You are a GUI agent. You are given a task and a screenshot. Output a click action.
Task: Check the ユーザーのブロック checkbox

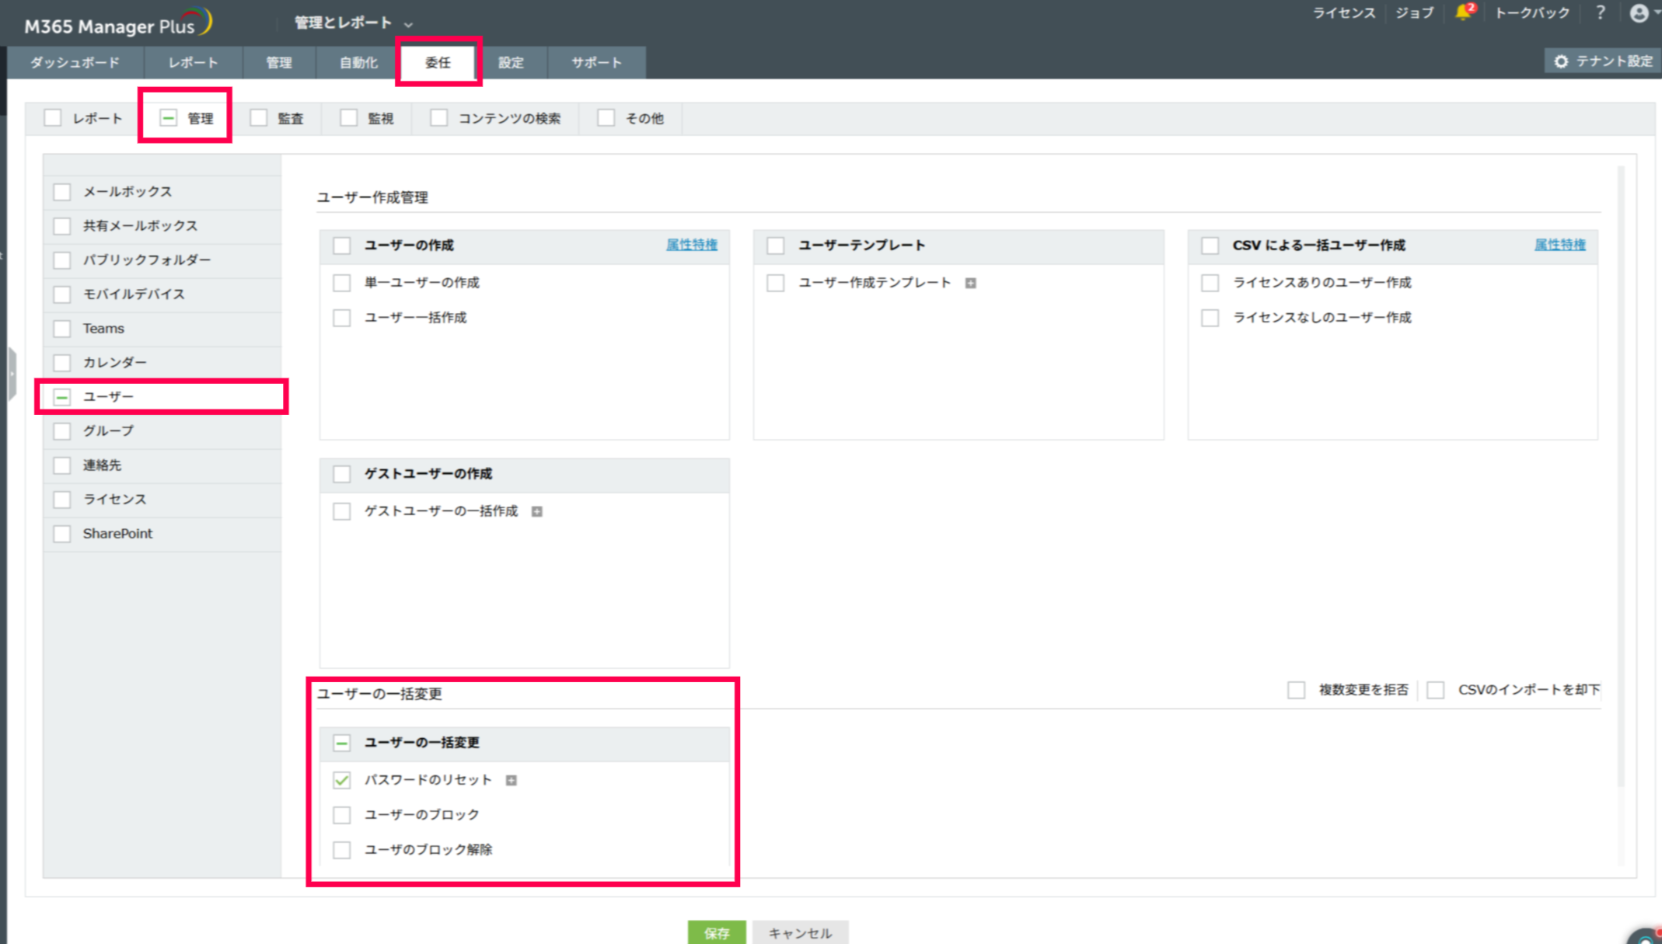[x=342, y=815]
